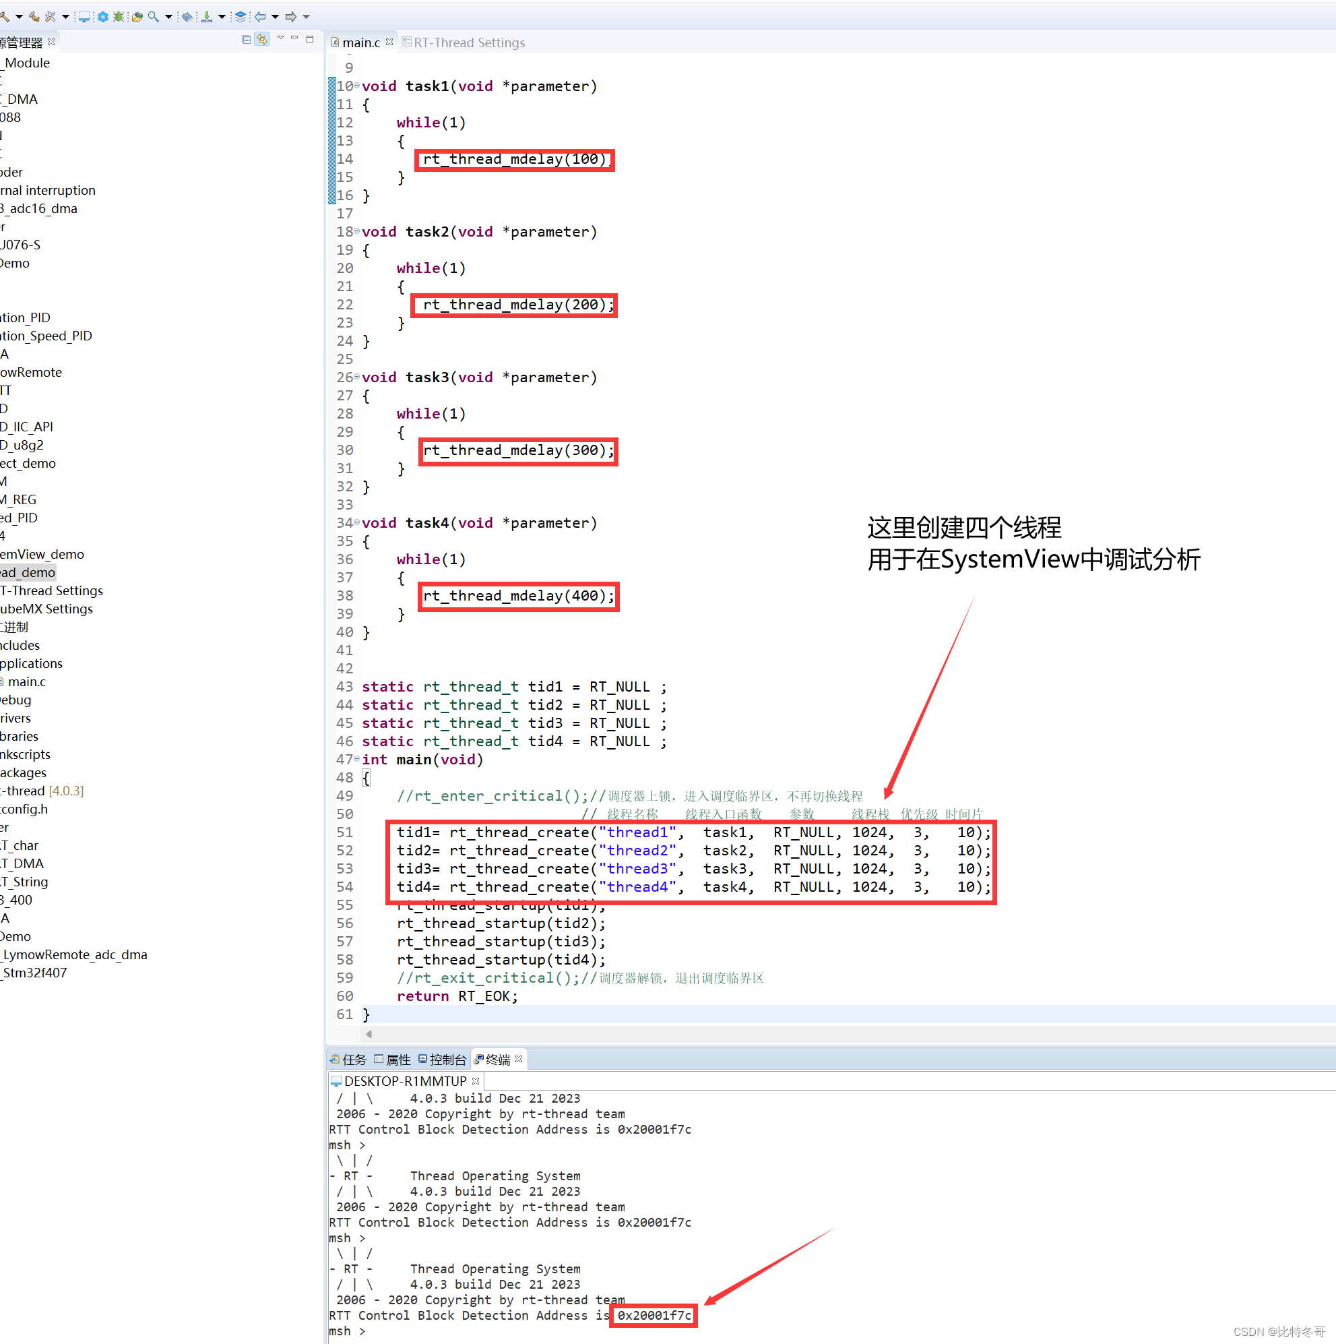Viewport: 1336px width, 1344px height.
Task: Click the editor horizontal scrollbar left arrow
Action: tap(369, 1034)
